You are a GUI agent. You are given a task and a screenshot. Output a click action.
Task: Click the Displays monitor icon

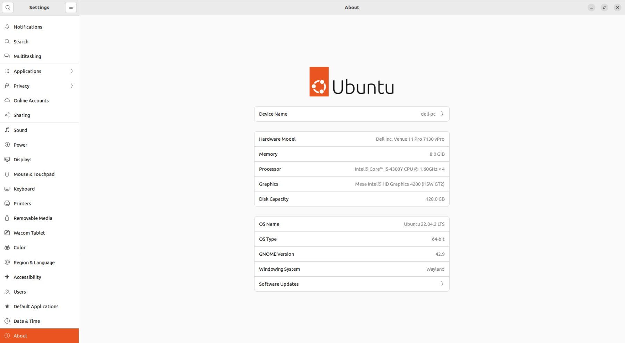click(7, 160)
